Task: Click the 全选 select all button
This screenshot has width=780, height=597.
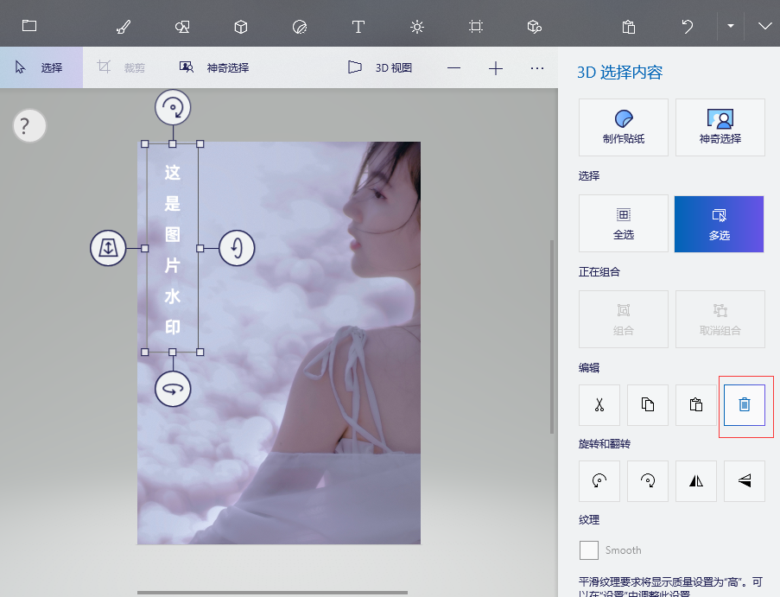Action: coord(624,224)
